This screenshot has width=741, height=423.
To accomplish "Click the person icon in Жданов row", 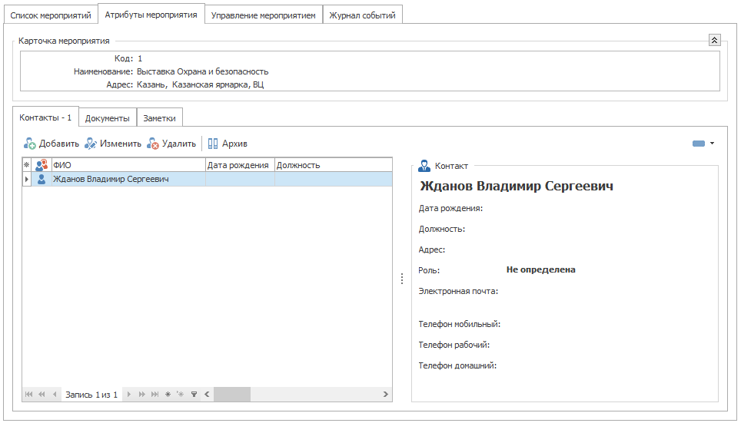I will point(42,179).
